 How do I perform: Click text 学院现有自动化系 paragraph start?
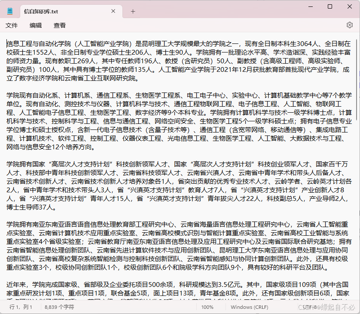click(x=32, y=95)
